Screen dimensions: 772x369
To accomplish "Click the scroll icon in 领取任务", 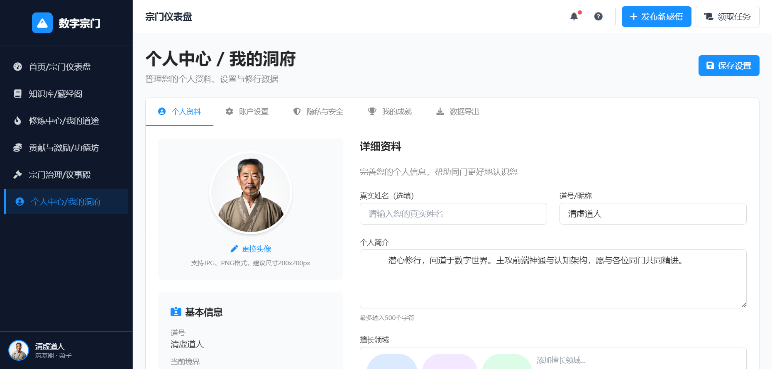I will (x=708, y=17).
